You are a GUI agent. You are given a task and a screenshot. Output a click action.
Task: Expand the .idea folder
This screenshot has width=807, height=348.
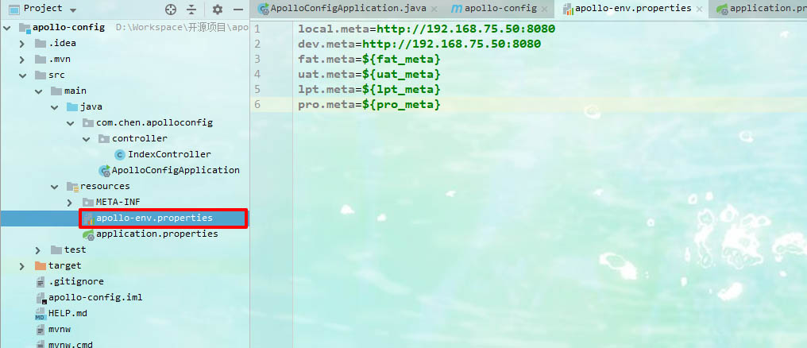[21, 44]
